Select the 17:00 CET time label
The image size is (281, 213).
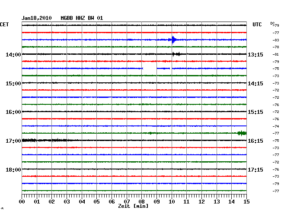13,141
